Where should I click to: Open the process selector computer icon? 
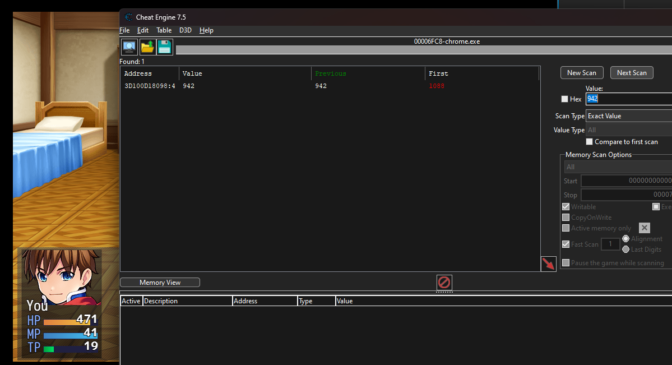click(129, 47)
